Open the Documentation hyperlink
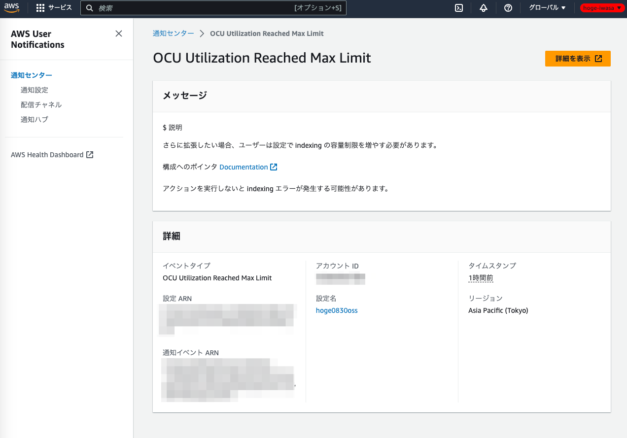 pyautogui.click(x=244, y=167)
